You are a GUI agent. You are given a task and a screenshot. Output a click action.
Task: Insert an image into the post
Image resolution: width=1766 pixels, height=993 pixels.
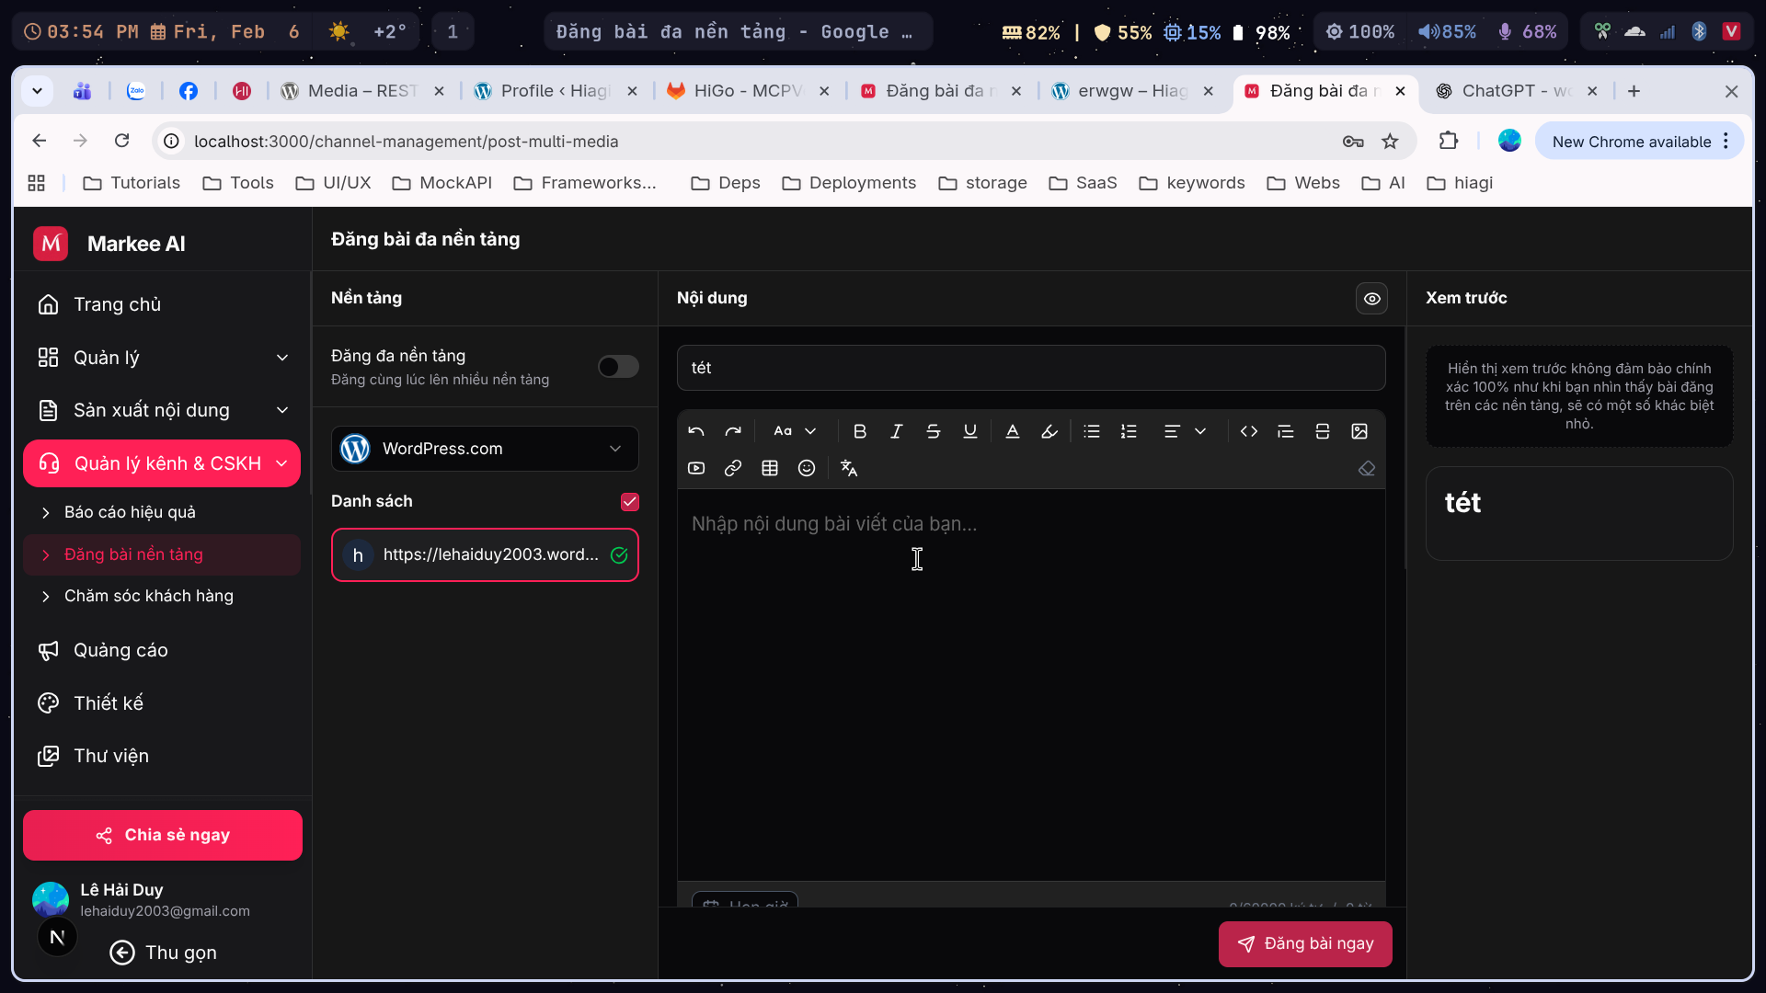pos(1359,431)
